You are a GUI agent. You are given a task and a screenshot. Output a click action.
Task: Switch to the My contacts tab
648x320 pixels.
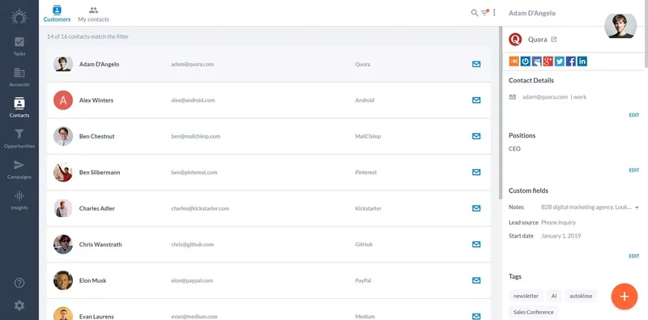click(93, 14)
